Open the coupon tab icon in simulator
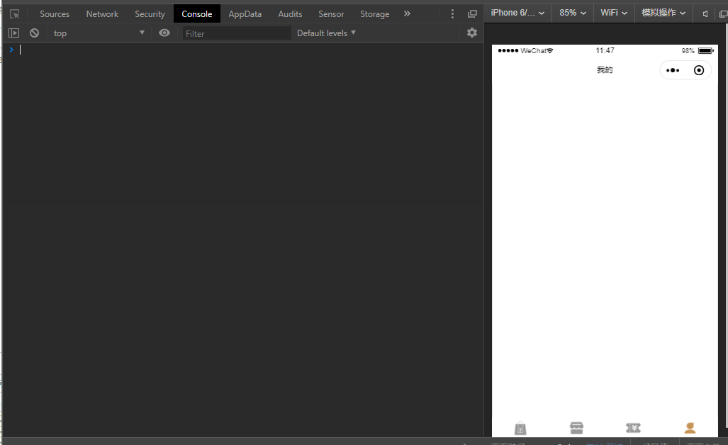 [x=633, y=428]
